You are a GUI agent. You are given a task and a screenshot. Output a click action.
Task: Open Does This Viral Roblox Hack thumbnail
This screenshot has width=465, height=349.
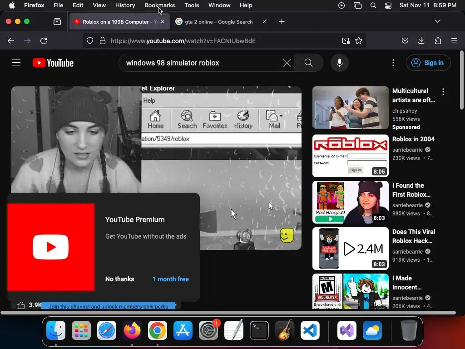coord(350,249)
